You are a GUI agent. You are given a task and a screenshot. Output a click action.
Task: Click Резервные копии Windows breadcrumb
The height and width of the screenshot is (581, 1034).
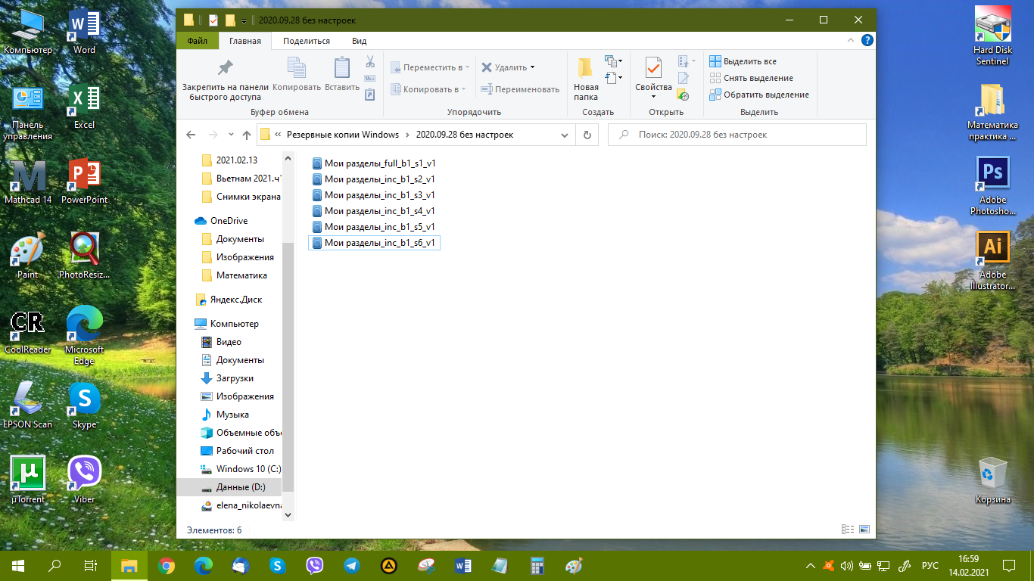coord(343,135)
